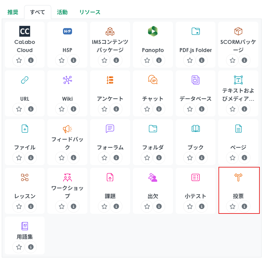Select the ワークショップ workshop icon
264x258 pixels.
(68, 177)
